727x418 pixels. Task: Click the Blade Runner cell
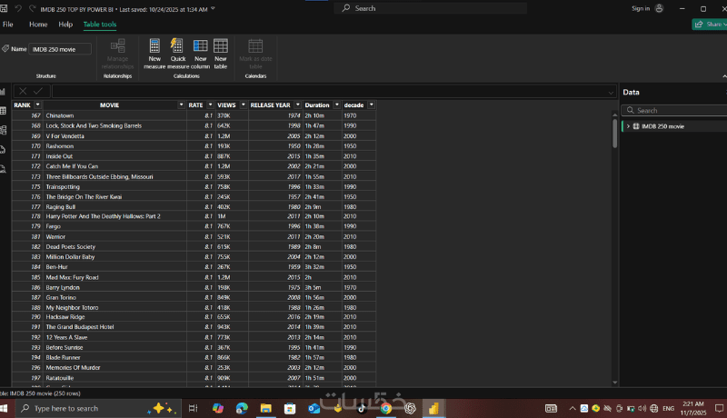pyautogui.click(x=115, y=357)
